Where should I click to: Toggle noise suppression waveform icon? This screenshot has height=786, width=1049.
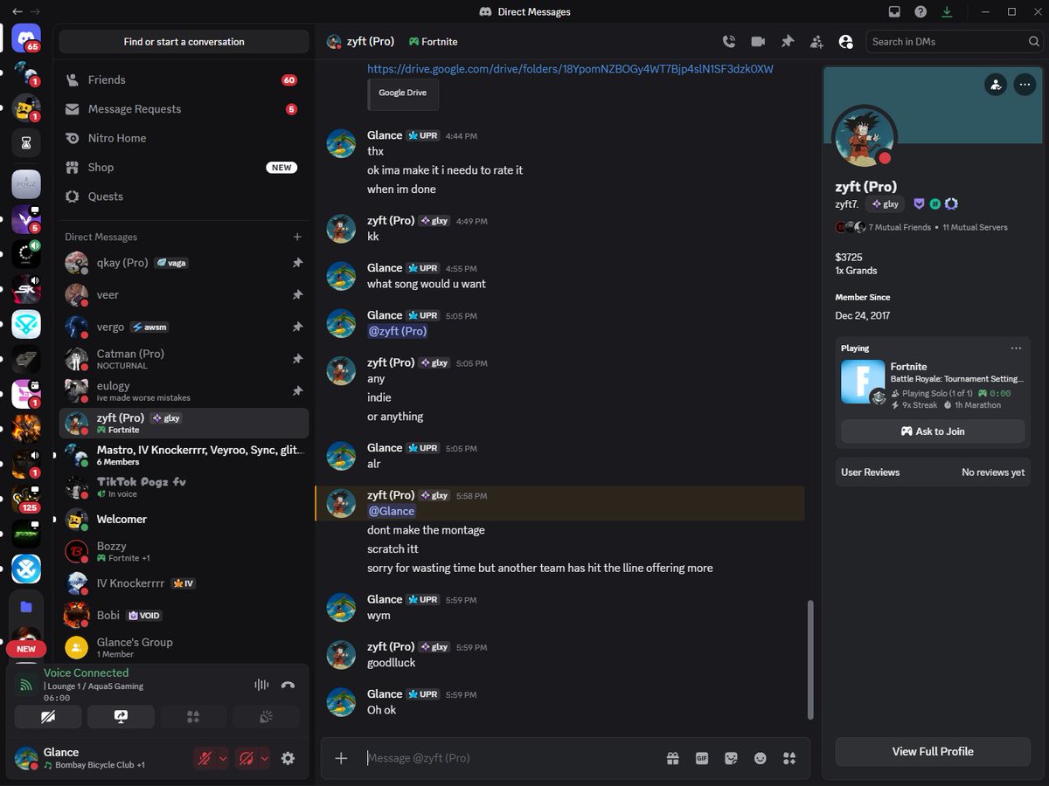tap(261, 685)
